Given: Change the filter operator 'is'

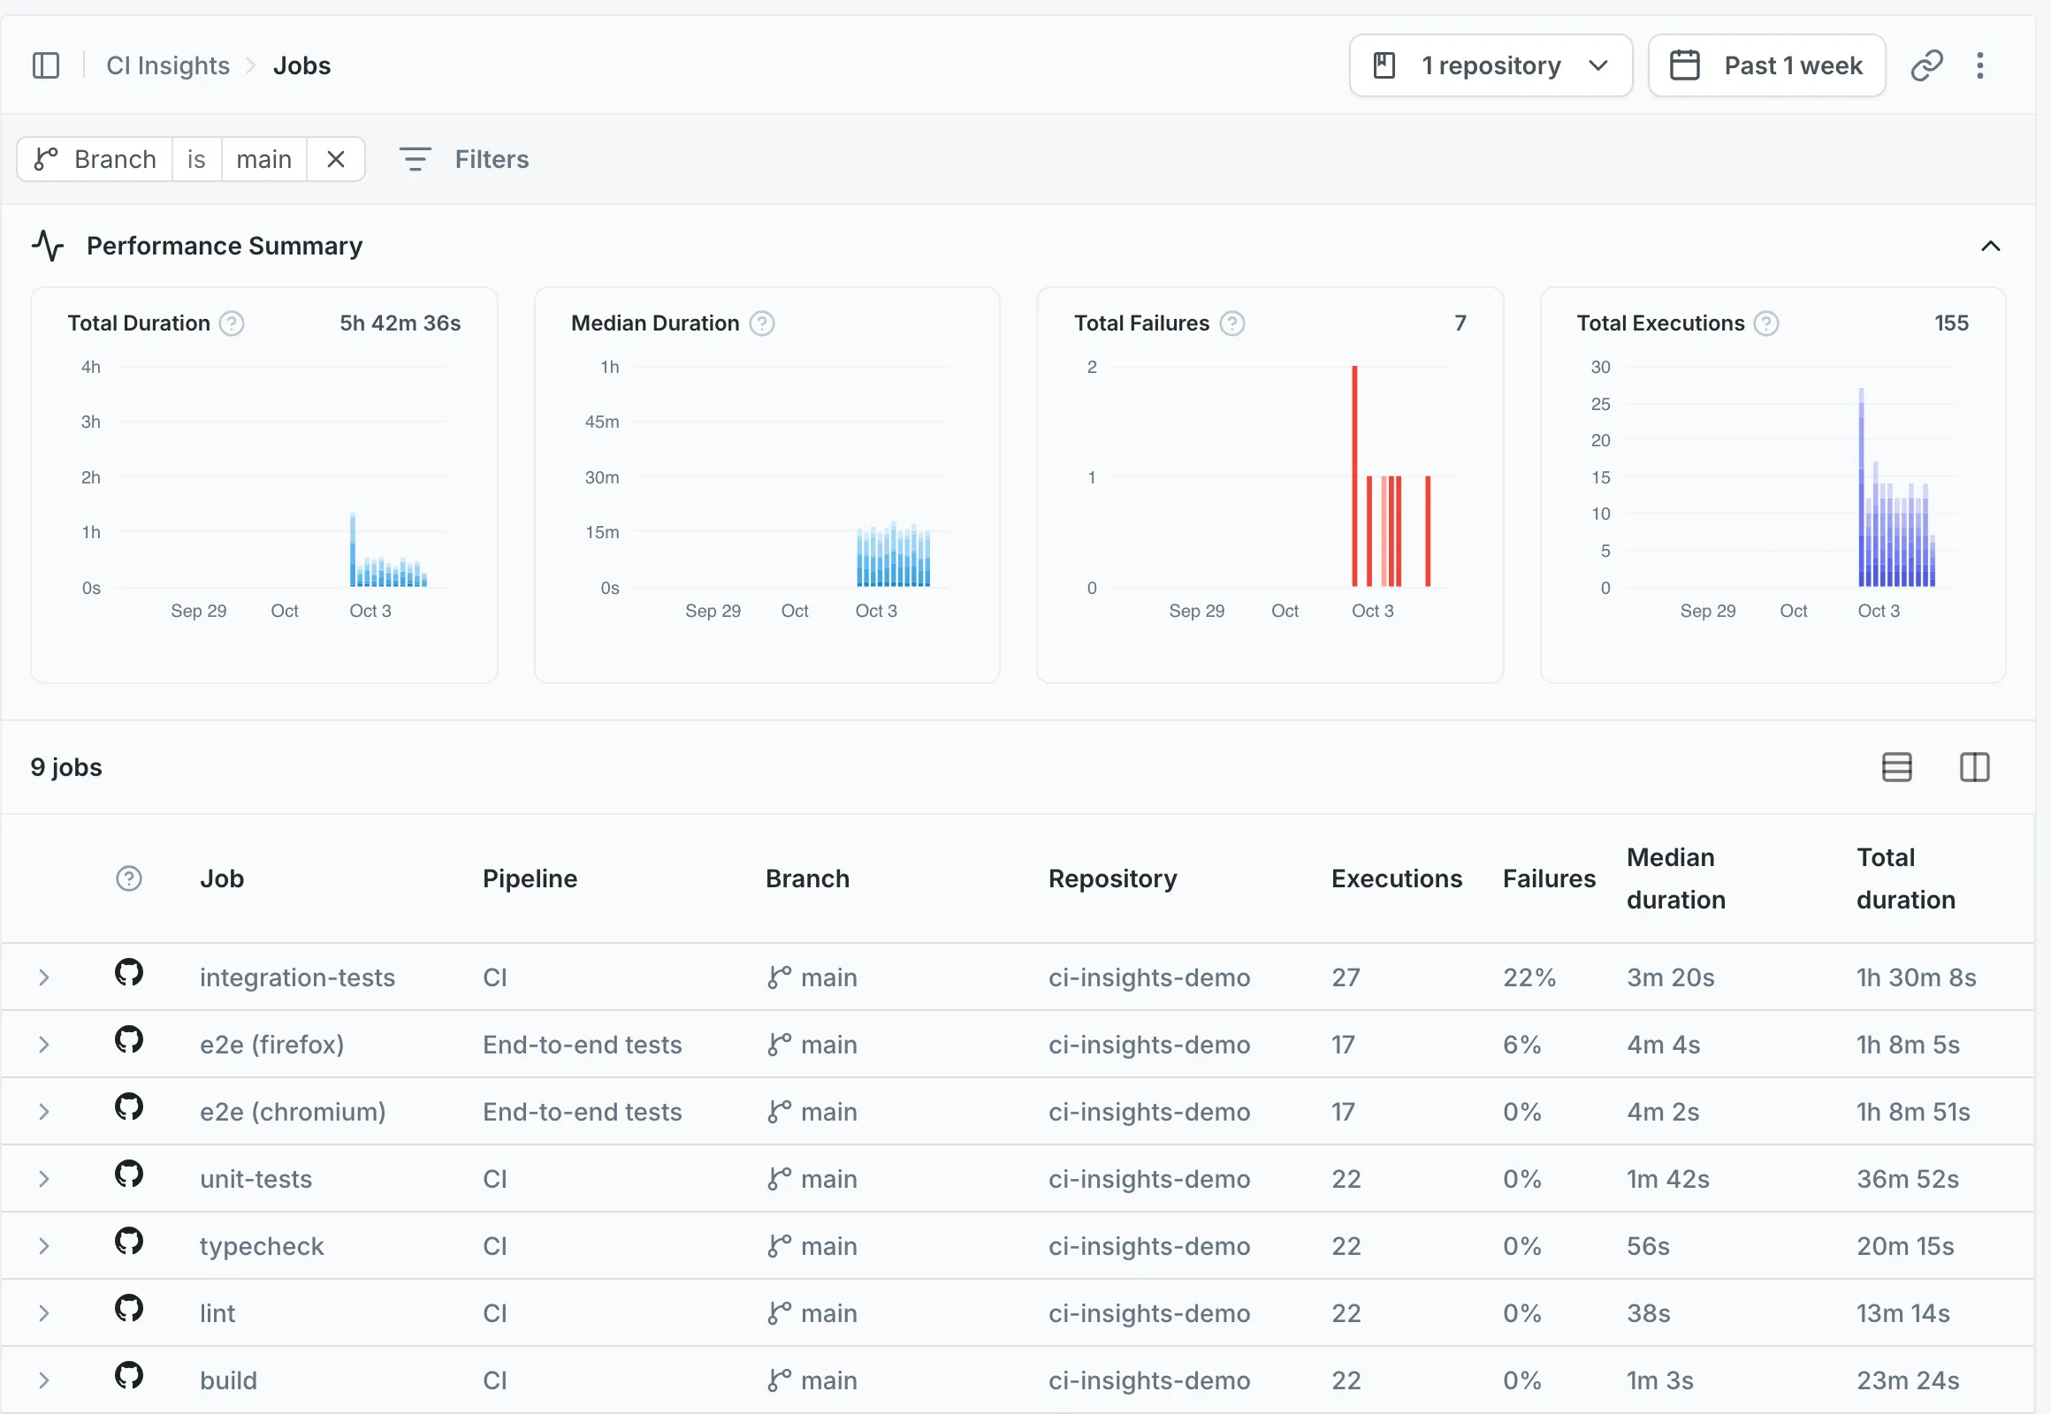Looking at the screenshot, I should coord(197,159).
